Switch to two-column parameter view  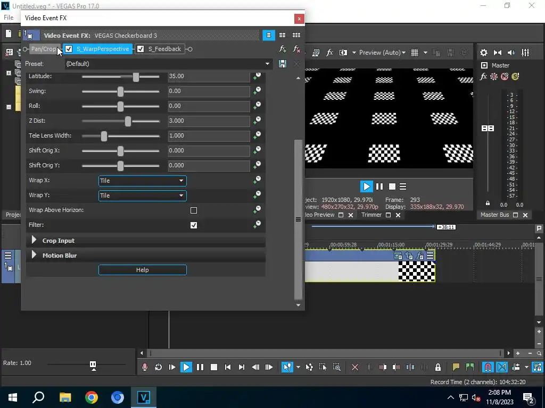click(x=282, y=35)
